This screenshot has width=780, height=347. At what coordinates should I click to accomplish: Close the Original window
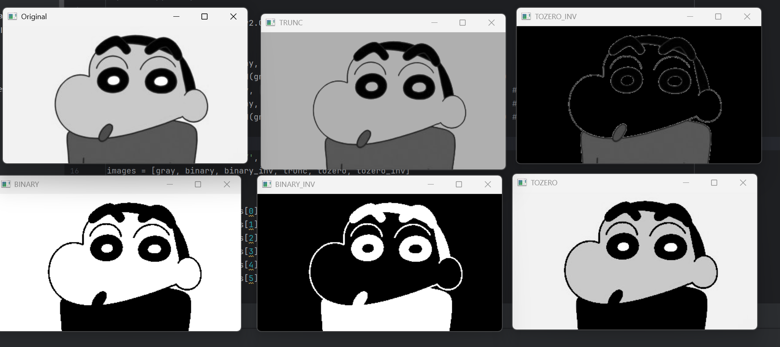(233, 16)
